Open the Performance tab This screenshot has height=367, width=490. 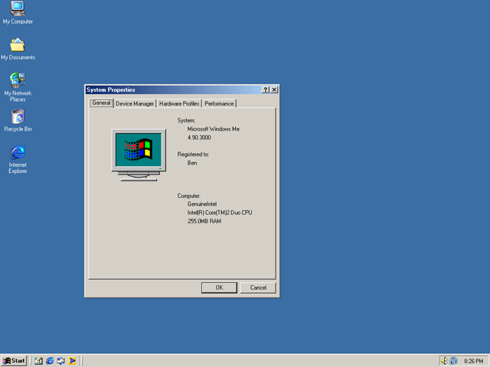point(219,104)
